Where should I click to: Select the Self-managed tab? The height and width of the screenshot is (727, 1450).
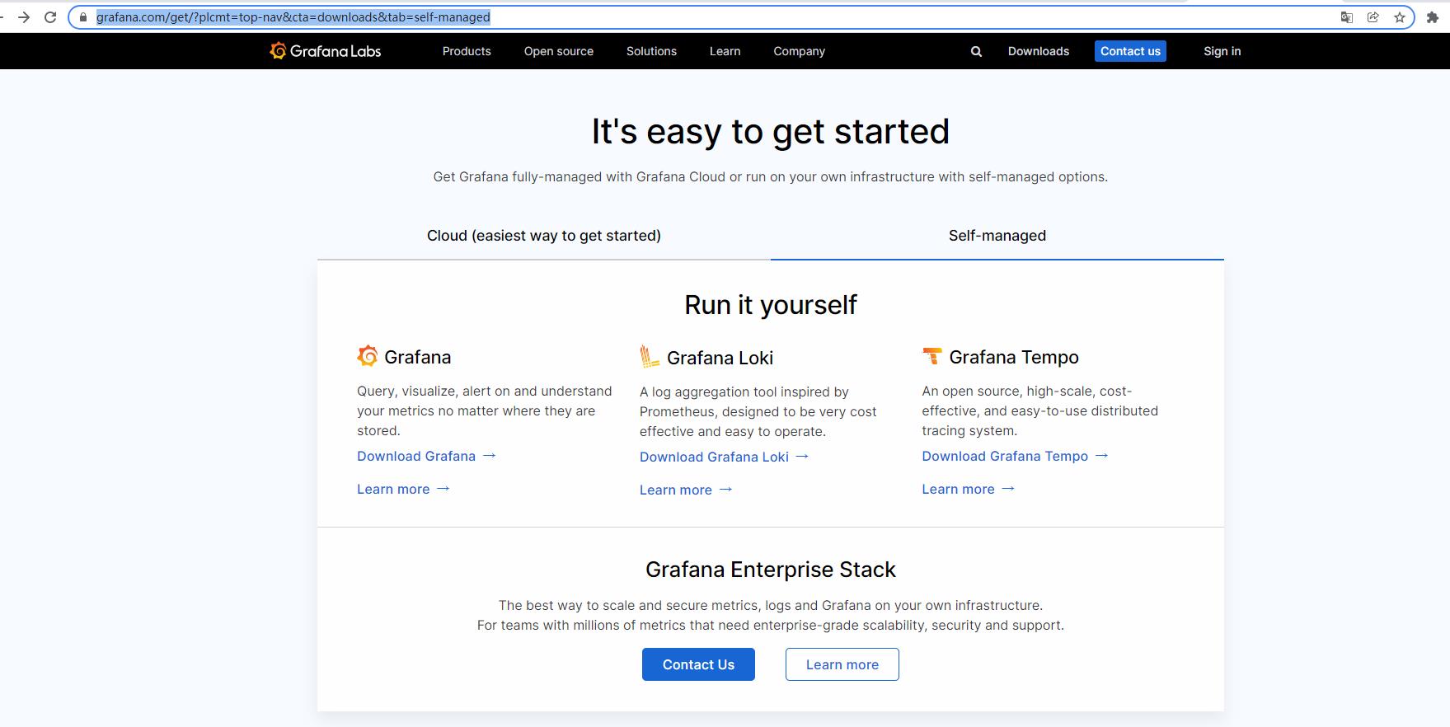[x=997, y=236]
